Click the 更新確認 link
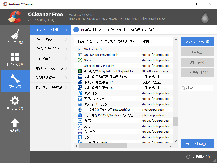 tap(201, 157)
